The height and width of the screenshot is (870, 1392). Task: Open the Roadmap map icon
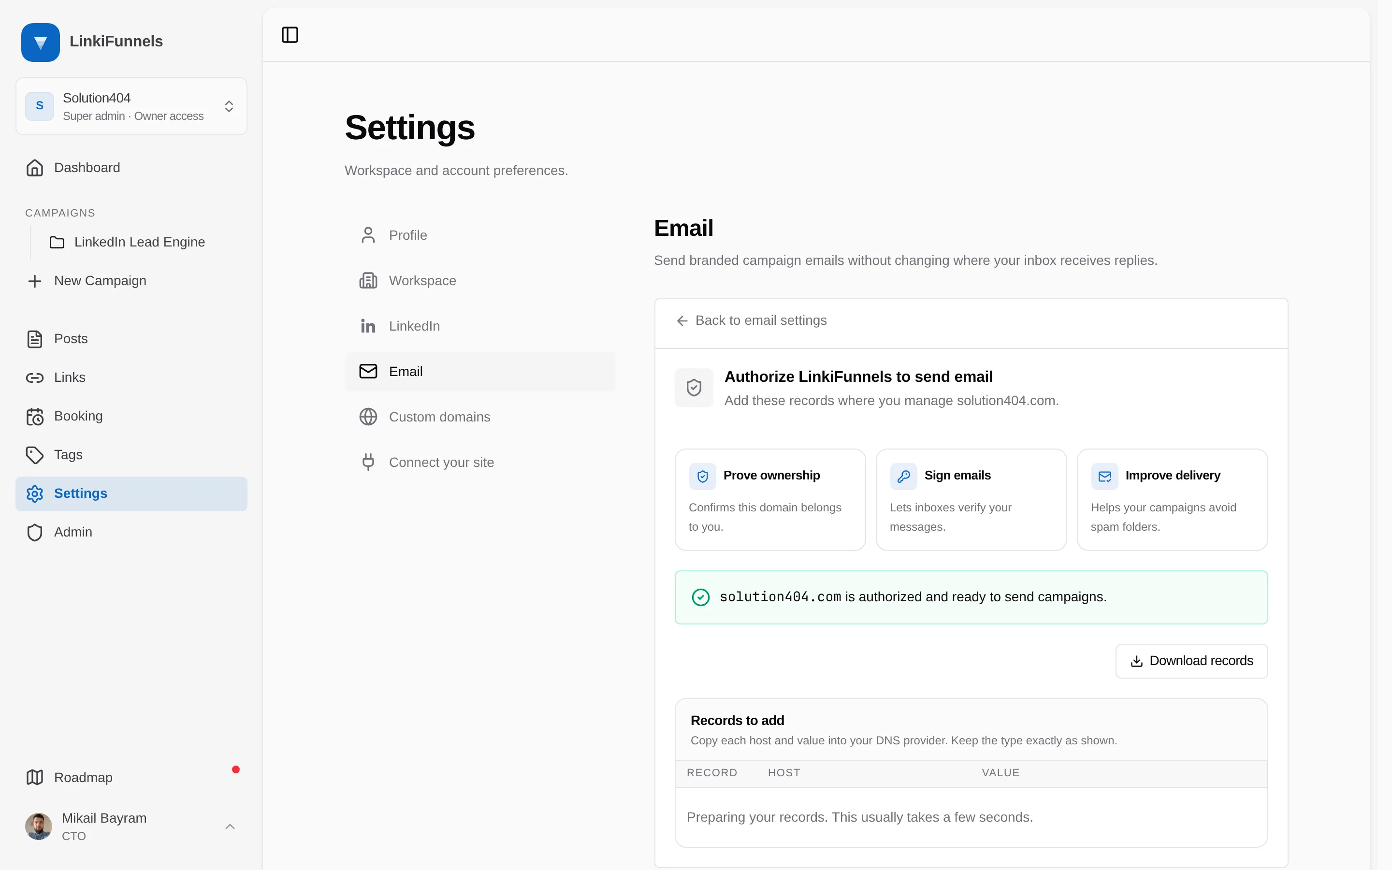point(35,777)
